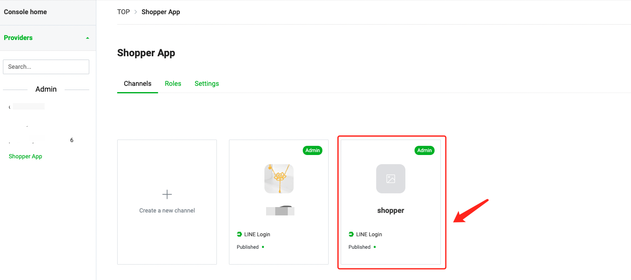Open the Create a new channel card

[x=167, y=202]
